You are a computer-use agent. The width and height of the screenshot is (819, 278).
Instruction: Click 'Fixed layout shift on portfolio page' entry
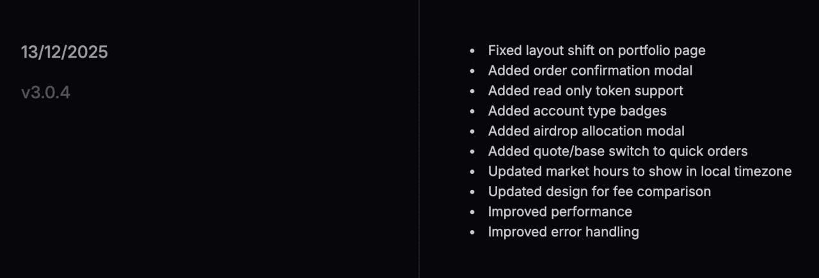596,50
